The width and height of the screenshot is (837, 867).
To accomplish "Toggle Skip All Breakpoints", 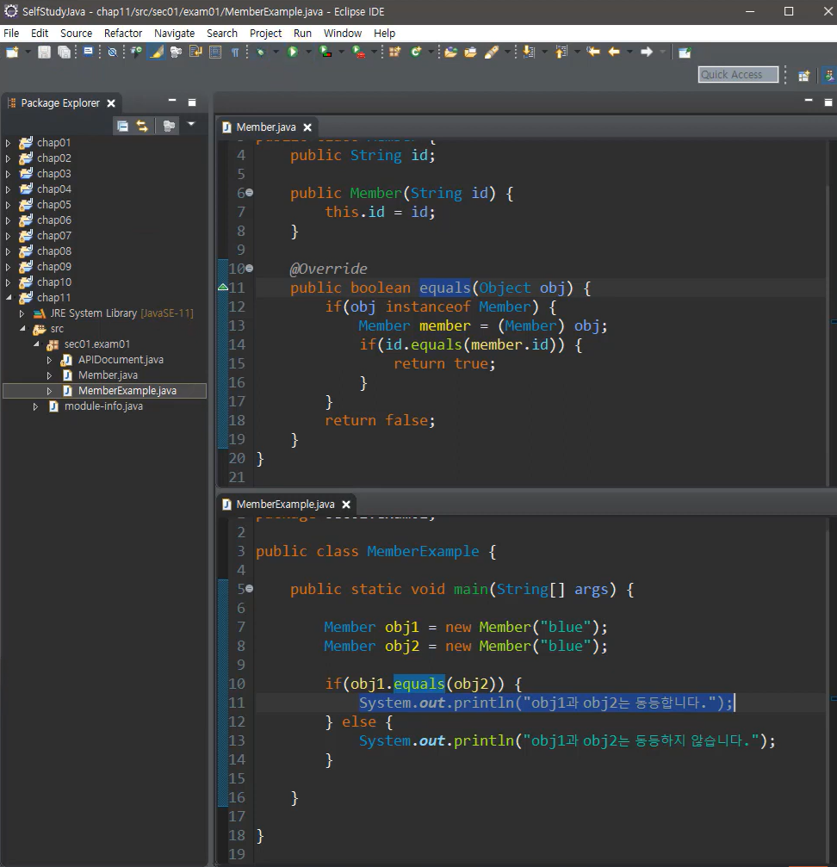I will (x=112, y=52).
